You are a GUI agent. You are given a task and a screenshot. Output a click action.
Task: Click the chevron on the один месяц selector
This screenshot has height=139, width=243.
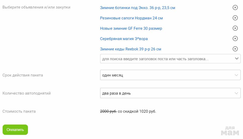[236, 75]
